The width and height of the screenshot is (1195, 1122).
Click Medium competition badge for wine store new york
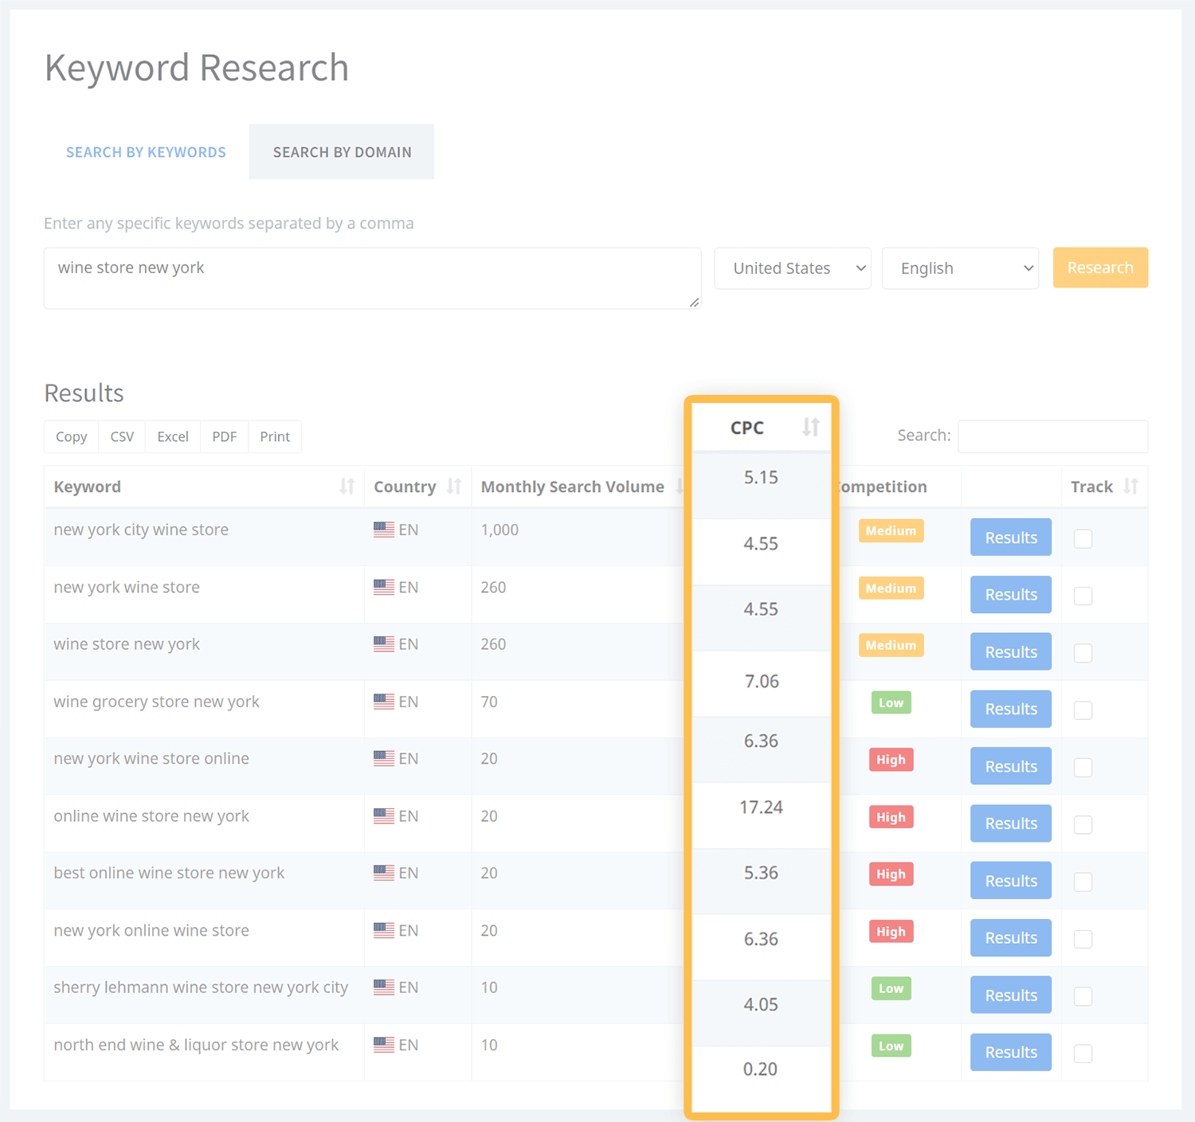click(891, 645)
